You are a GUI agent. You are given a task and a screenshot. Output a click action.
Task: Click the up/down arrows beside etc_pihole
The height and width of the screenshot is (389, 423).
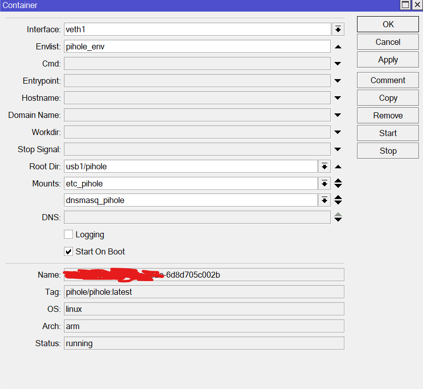pos(338,183)
